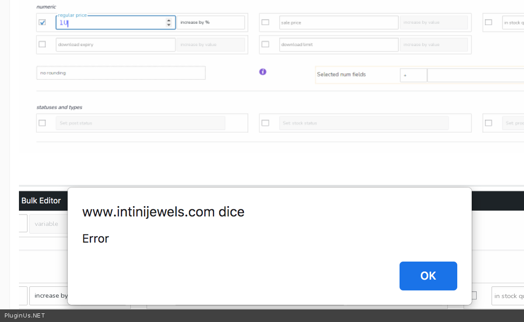The width and height of the screenshot is (524, 322).
Task: Click the Bulk Editor tab header
Action: (41, 201)
